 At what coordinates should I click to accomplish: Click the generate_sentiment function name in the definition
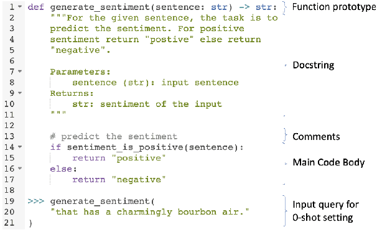pos(91,7)
